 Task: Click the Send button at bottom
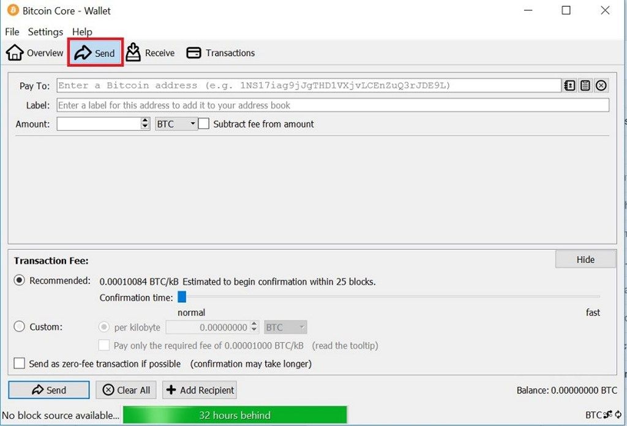click(49, 390)
